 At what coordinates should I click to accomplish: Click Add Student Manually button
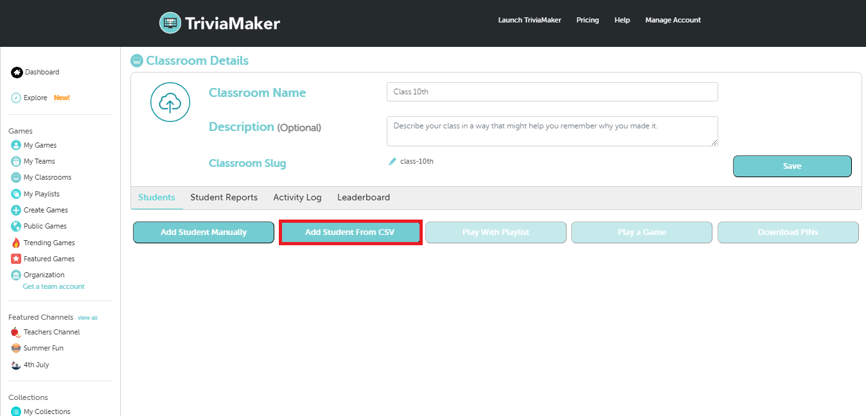click(x=204, y=232)
